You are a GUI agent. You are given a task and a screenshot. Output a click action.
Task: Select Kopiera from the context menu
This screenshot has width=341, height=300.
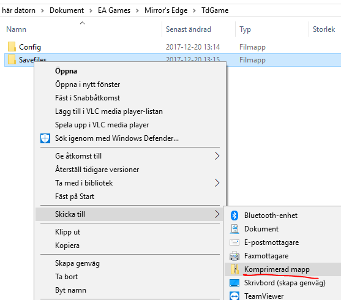[67, 246]
